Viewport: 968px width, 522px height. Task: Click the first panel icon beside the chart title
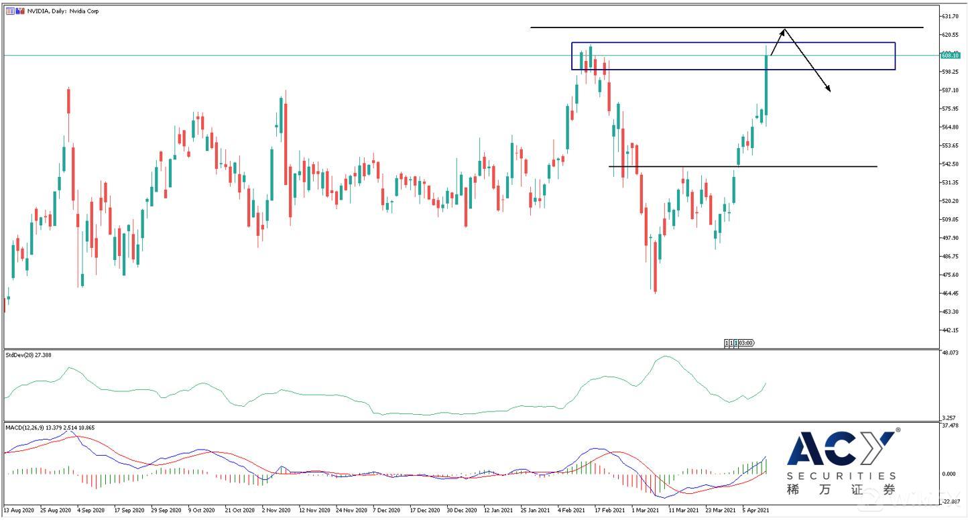[x=9, y=11]
